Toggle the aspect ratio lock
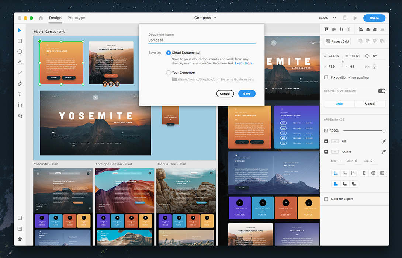Viewport: 402px width, 258px height. (x=343, y=61)
